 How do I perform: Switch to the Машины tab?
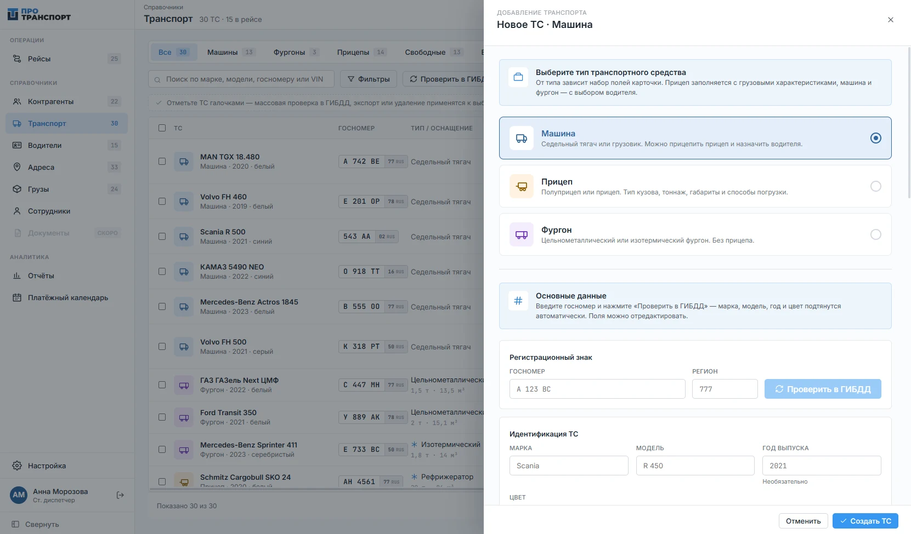(231, 52)
